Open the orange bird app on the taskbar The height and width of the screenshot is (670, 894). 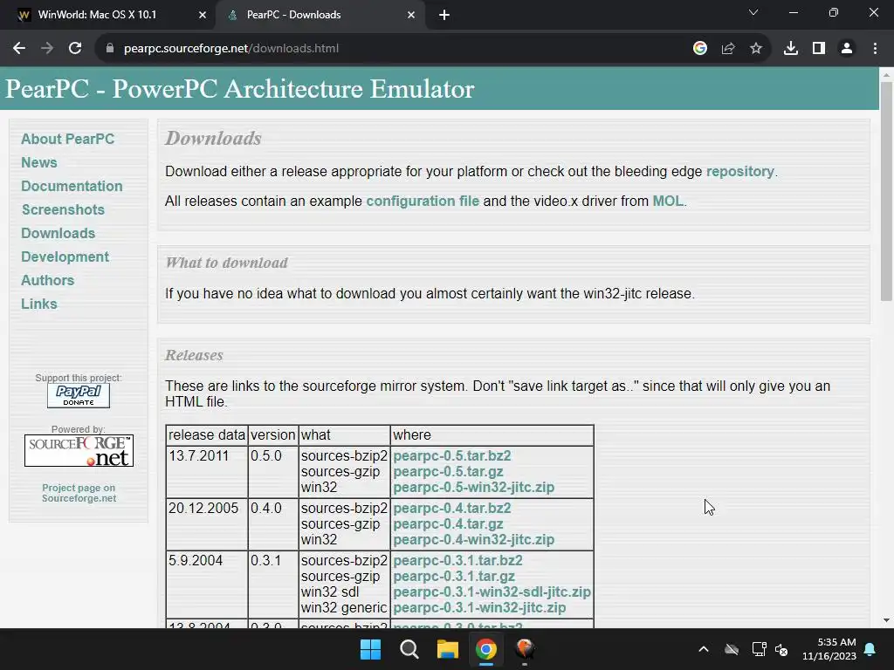pyautogui.click(x=525, y=649)
